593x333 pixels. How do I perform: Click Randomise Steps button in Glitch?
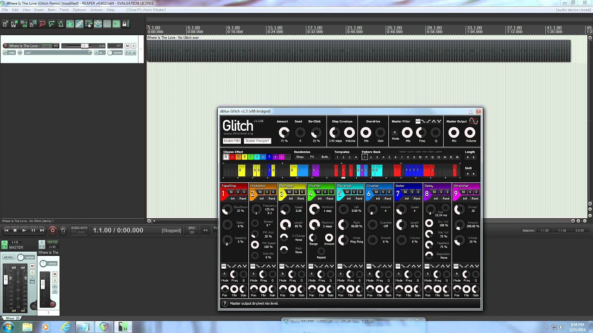click(x=300, y=157)
